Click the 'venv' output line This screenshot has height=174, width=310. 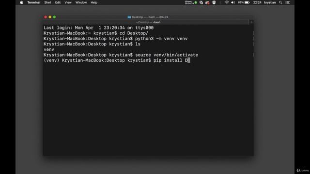point(49,49)
